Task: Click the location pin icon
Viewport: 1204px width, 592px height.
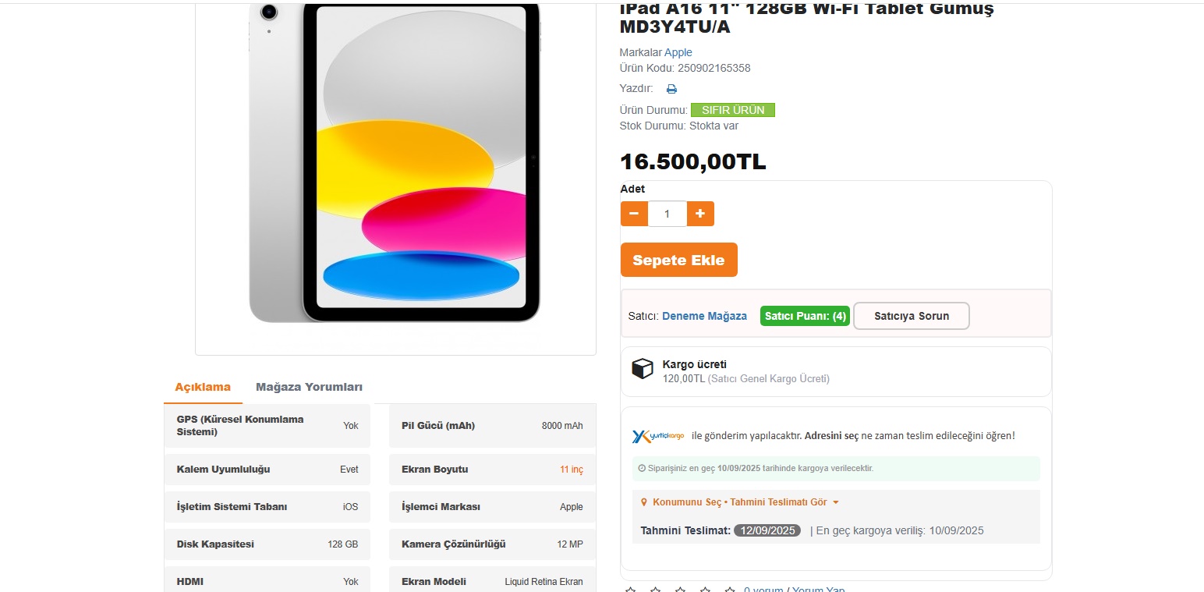Action: (x=644, y=503)
